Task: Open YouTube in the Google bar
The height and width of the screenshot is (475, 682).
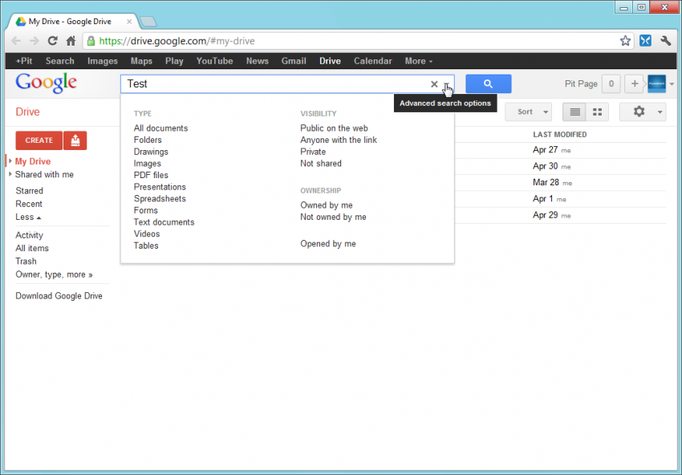Action: click(x=214, y=61)
